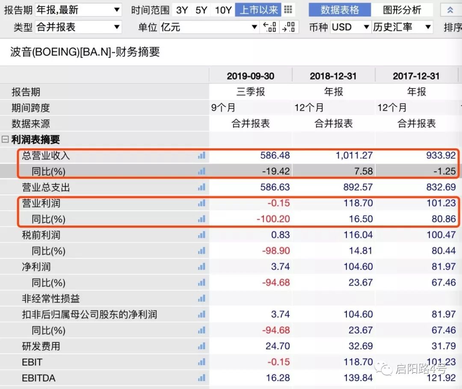The image size is (462, 389).
Task: Open the 币种 dropdown showing USD
Action: coord(350,27)
